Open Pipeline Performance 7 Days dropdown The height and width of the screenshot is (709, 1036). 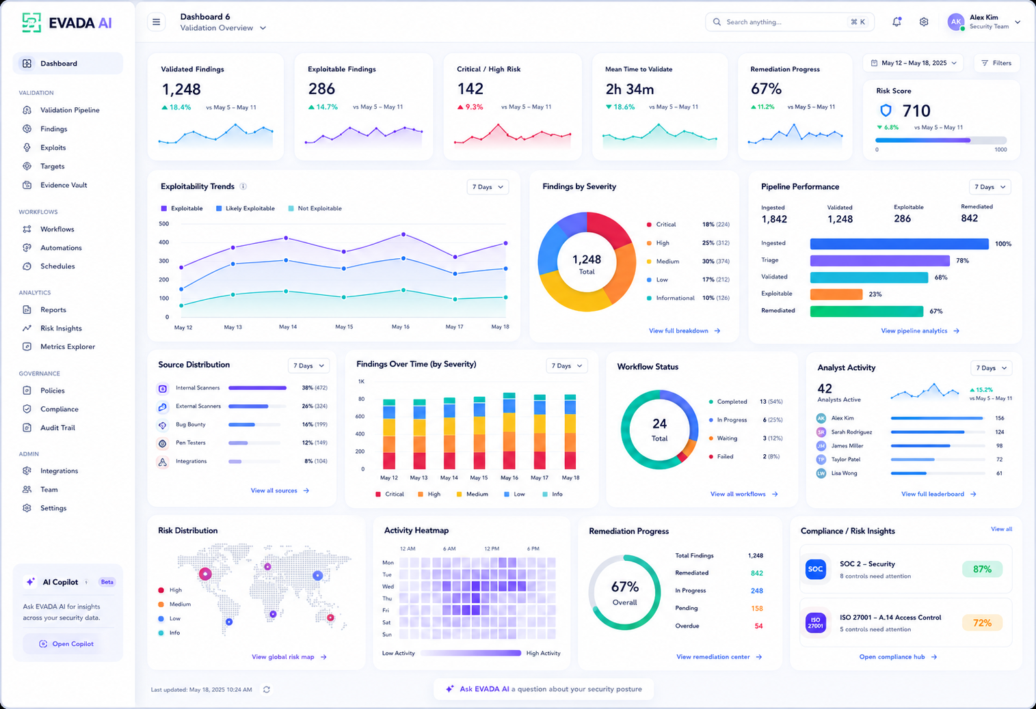click(x=990, y=187)
